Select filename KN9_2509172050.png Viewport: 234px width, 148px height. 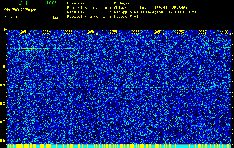tap(20, 10)
